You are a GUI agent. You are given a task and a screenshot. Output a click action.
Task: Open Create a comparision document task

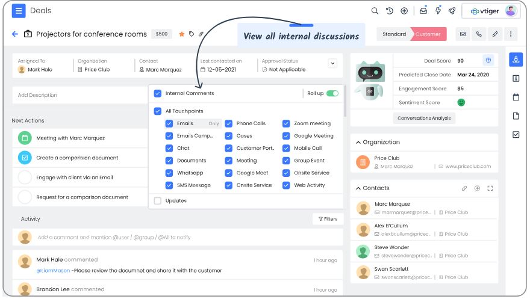pos(77,158)
